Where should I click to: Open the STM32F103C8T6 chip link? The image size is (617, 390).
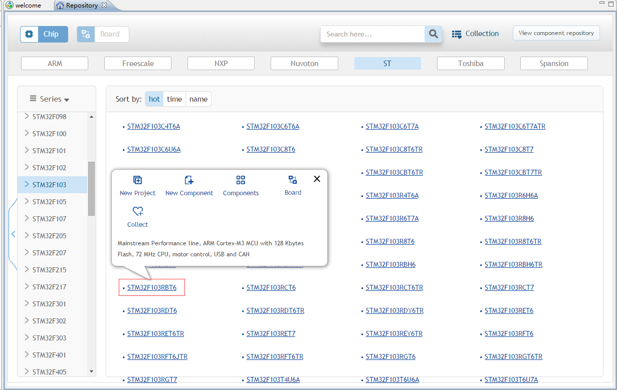[271, 149]
